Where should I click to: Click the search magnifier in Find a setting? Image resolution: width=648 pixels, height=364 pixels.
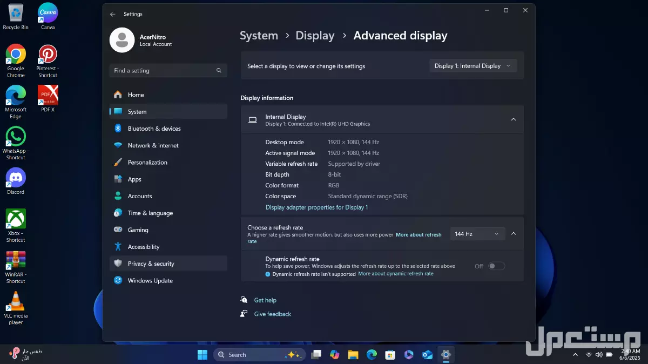(219, 70)
